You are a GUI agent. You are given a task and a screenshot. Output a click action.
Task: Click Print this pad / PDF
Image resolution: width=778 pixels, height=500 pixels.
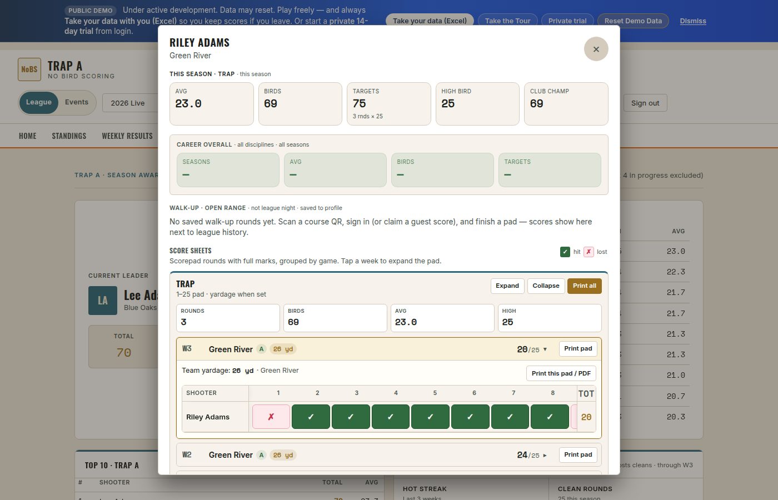point(561,373)
